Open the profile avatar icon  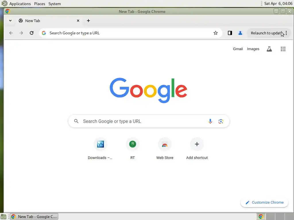click(240, 33)
